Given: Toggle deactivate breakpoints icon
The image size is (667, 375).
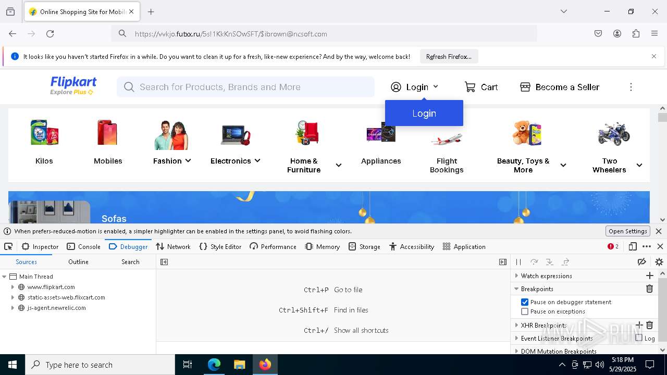Looking at the screenshot, I should (x=642, y=262).
